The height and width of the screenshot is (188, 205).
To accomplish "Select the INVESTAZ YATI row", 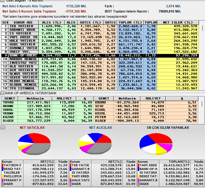I will 100,63.
